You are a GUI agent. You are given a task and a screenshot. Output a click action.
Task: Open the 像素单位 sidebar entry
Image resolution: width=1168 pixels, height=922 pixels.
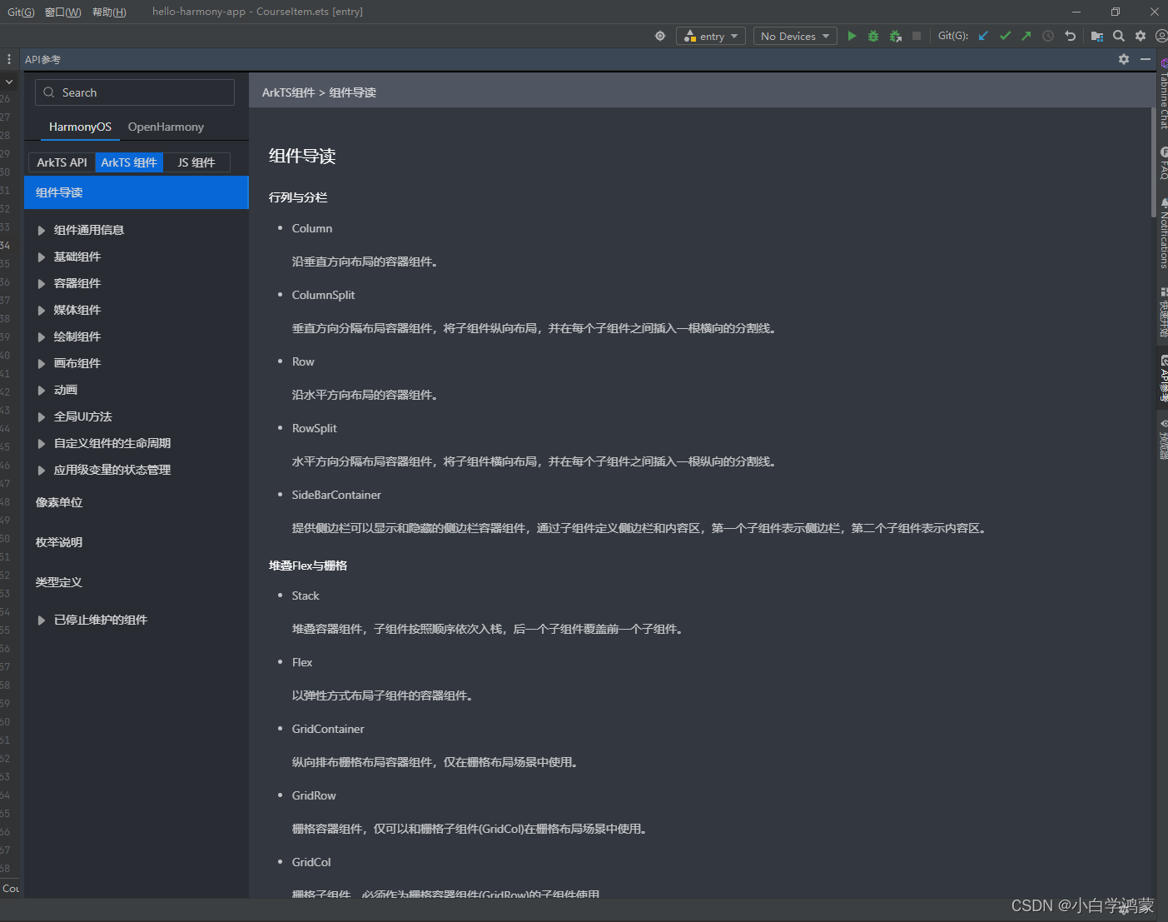coord(59,502)
